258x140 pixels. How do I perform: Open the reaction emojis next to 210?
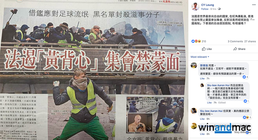196,41
